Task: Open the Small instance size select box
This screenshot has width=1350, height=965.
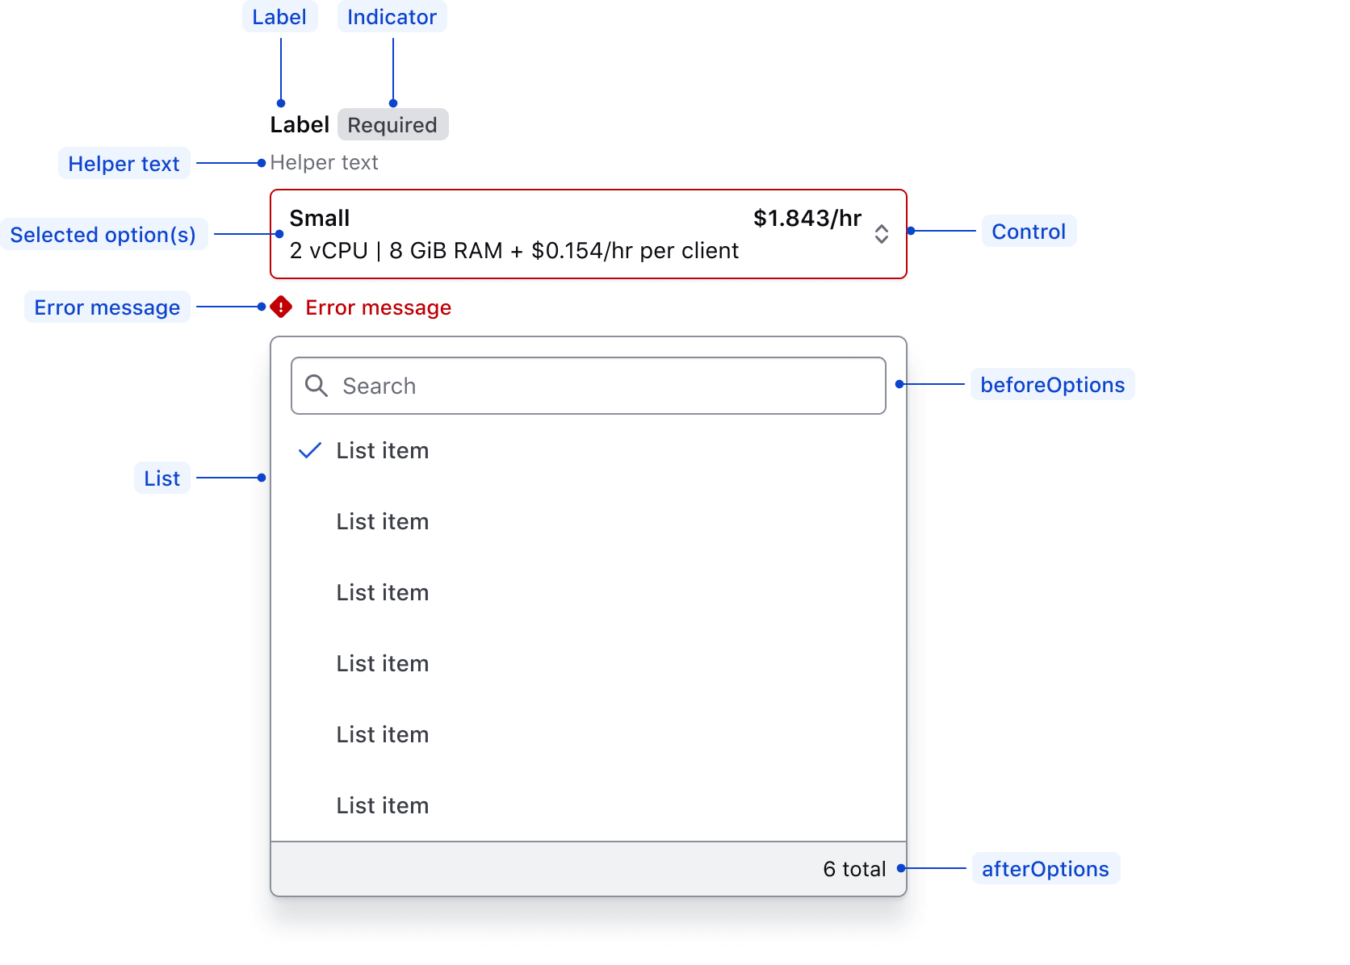Action: point(565,234)
